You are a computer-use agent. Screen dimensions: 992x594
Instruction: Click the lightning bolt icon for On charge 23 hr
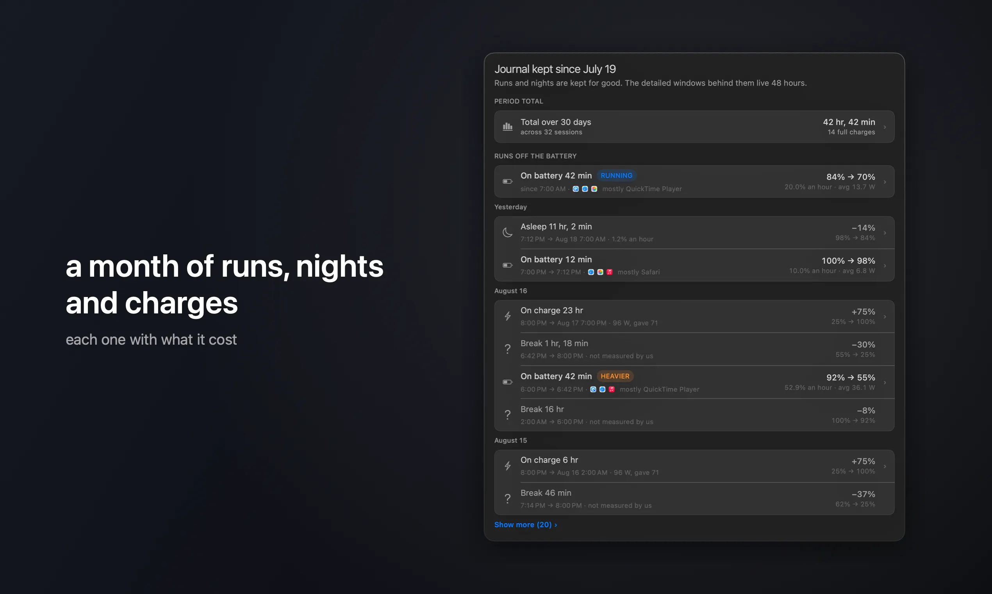[x=508, y=316]
